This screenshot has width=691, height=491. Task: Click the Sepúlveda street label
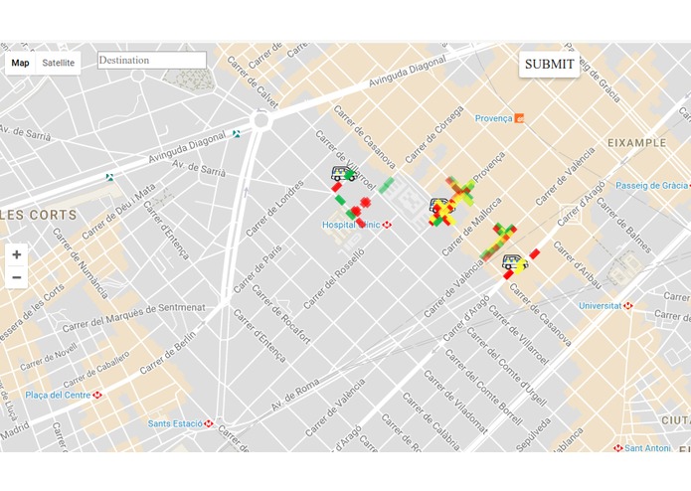tap(533, 435)
